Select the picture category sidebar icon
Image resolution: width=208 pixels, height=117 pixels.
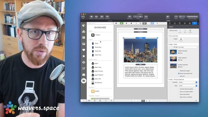(x=84, y=44)
